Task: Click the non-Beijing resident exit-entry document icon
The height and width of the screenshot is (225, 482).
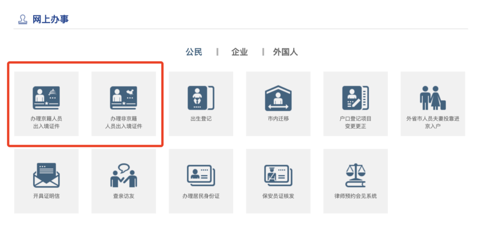Action: click(124, 98)
